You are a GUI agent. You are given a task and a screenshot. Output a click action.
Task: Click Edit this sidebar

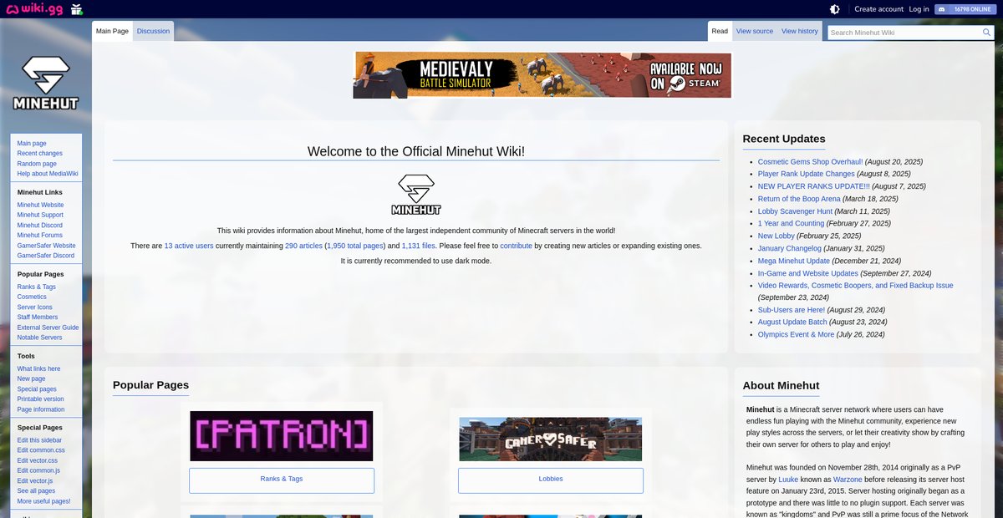coord(39,440)
